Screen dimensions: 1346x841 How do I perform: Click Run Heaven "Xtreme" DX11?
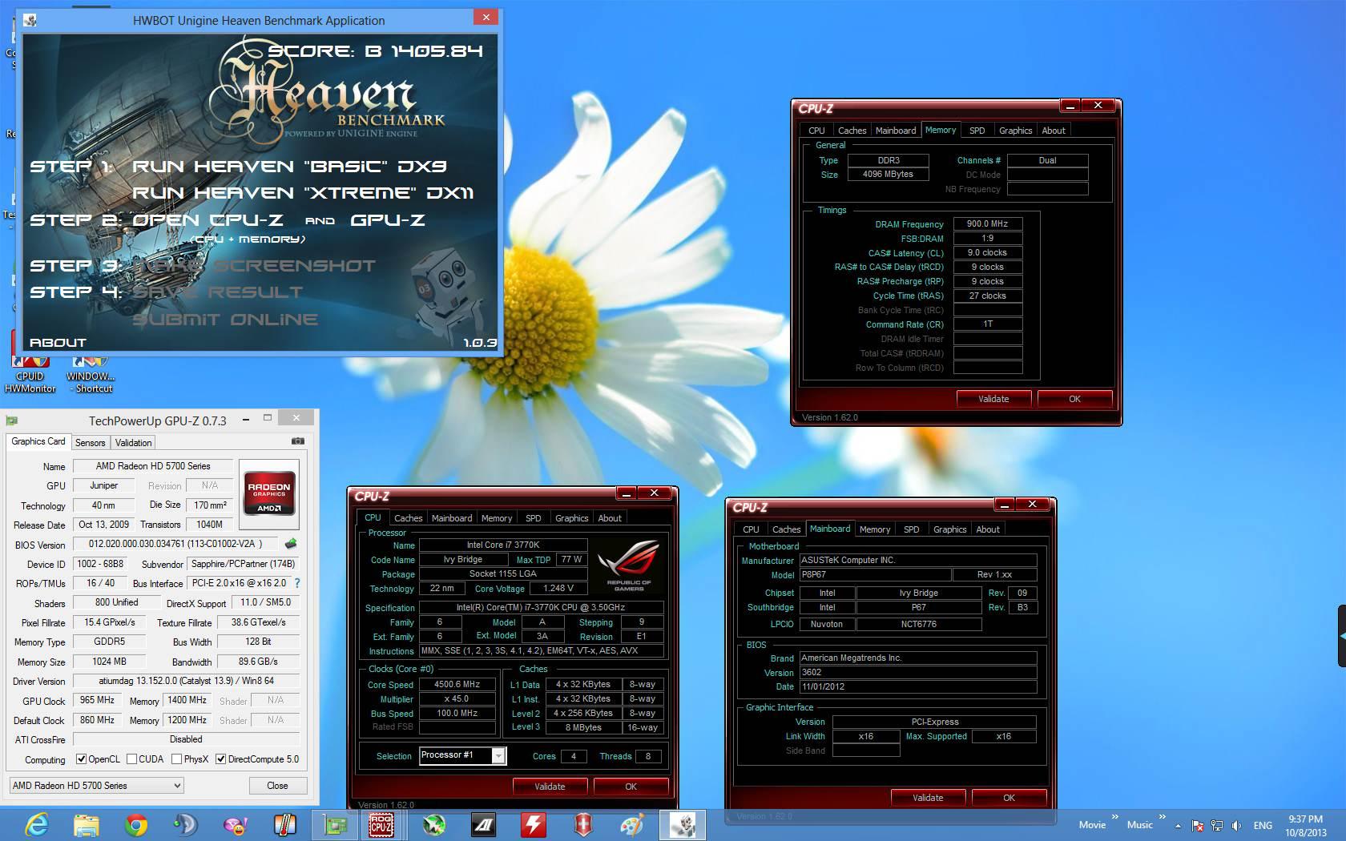303,193
